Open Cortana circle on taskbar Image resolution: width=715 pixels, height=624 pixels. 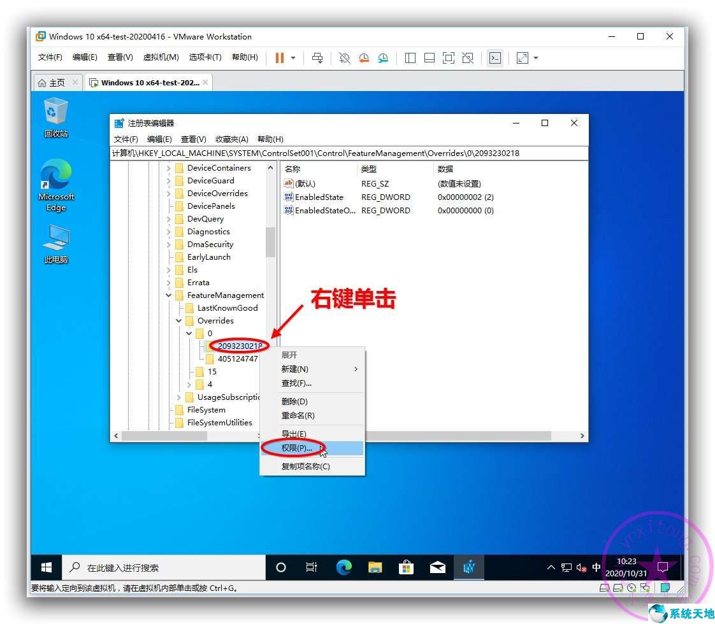pyautogui.click(x=281, y=567)
